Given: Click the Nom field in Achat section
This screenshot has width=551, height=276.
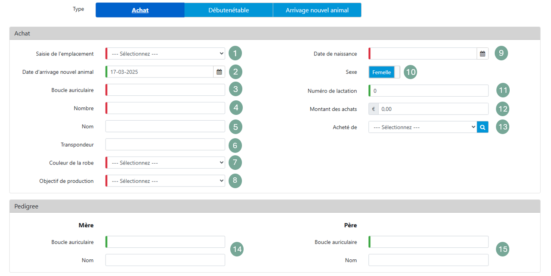Looking at the screenshot, I should (165, 127).
